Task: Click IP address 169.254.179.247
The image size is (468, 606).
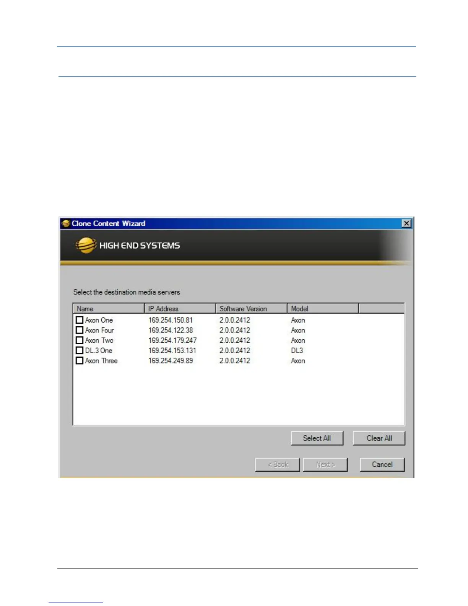Action: (x=172, y=340)
